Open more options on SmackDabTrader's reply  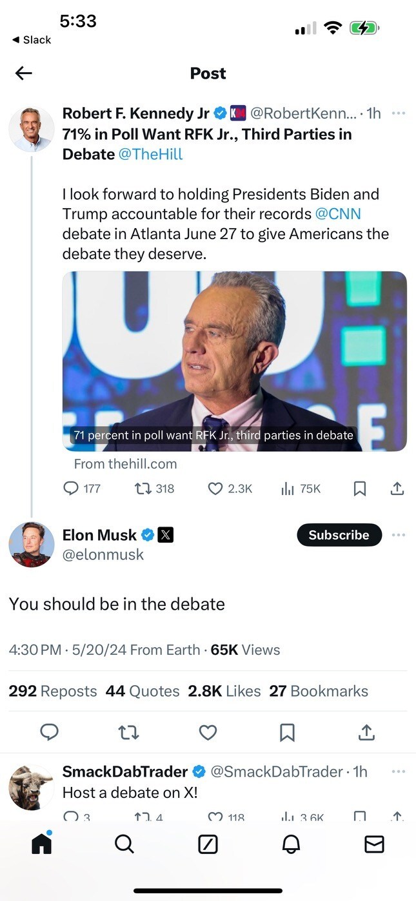click(x=399, y=771)
